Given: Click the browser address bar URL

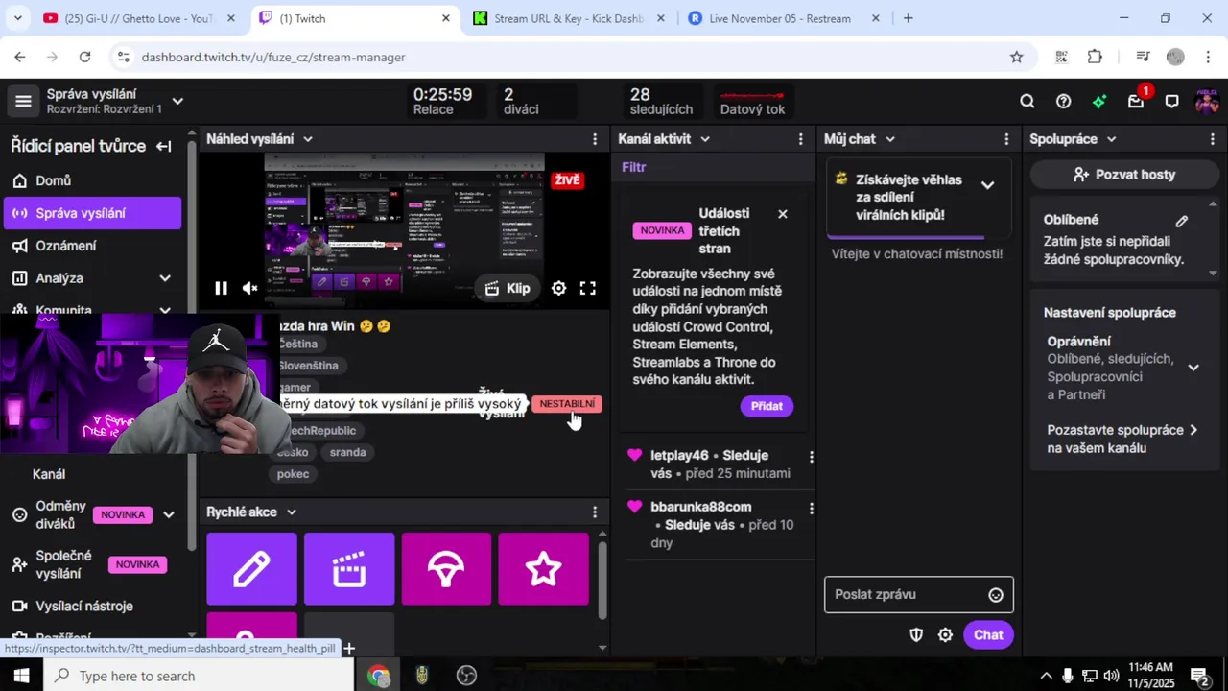Looking at the screenshot, I should click(x=273, y=58).
